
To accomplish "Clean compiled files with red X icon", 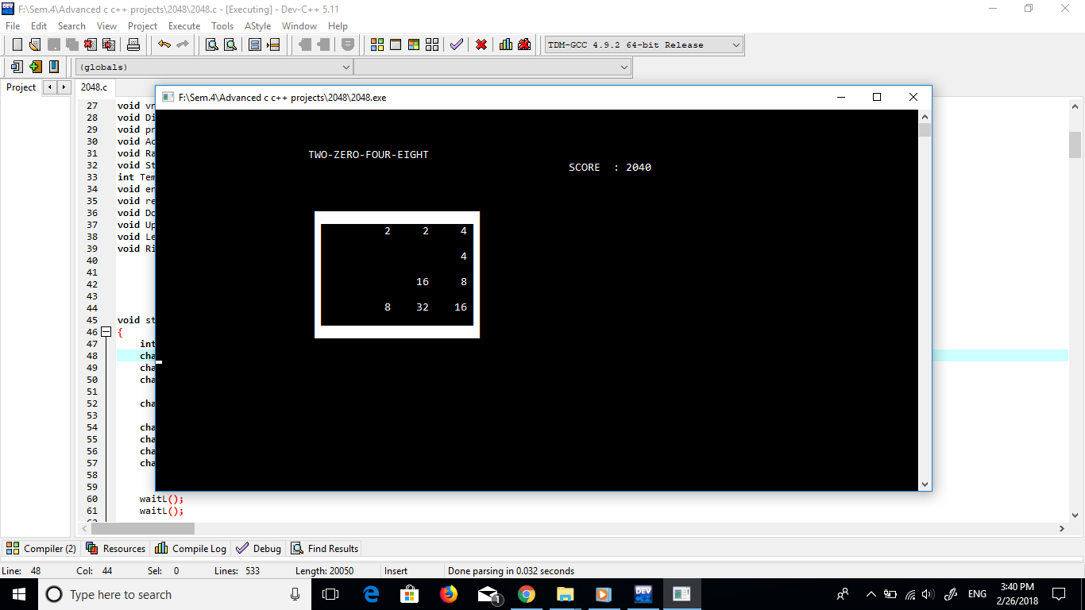I will coord(481,44).
